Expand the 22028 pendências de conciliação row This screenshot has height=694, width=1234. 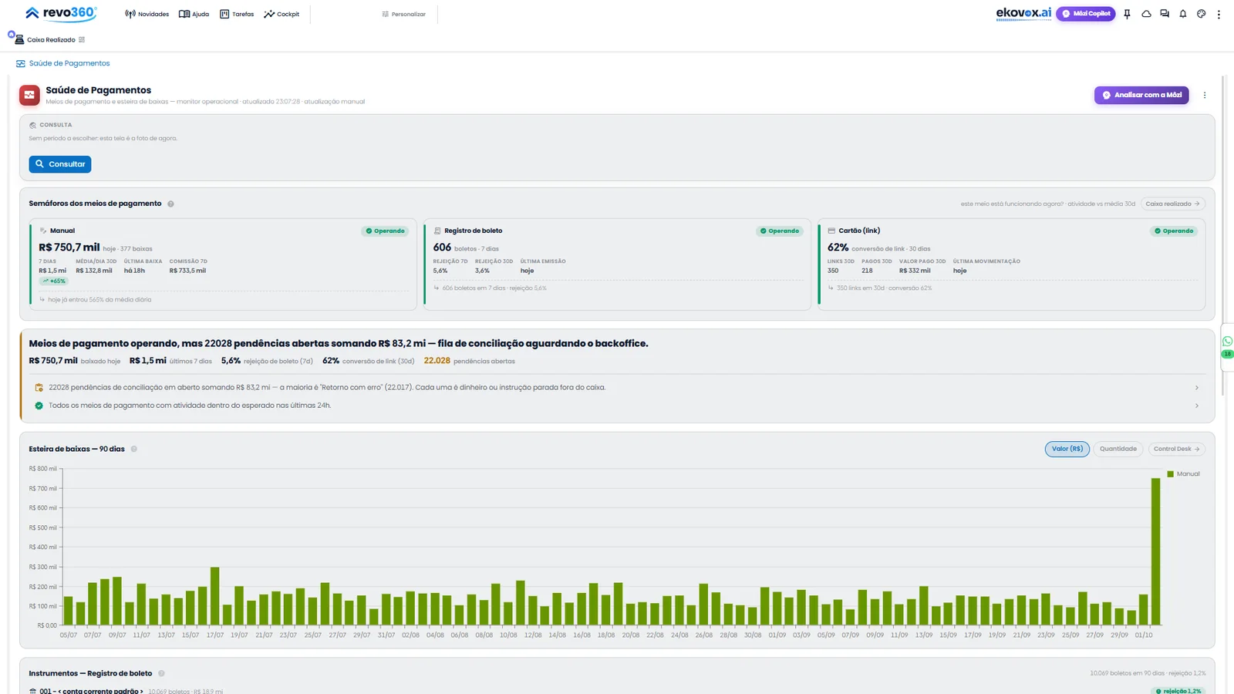(617, 388)
